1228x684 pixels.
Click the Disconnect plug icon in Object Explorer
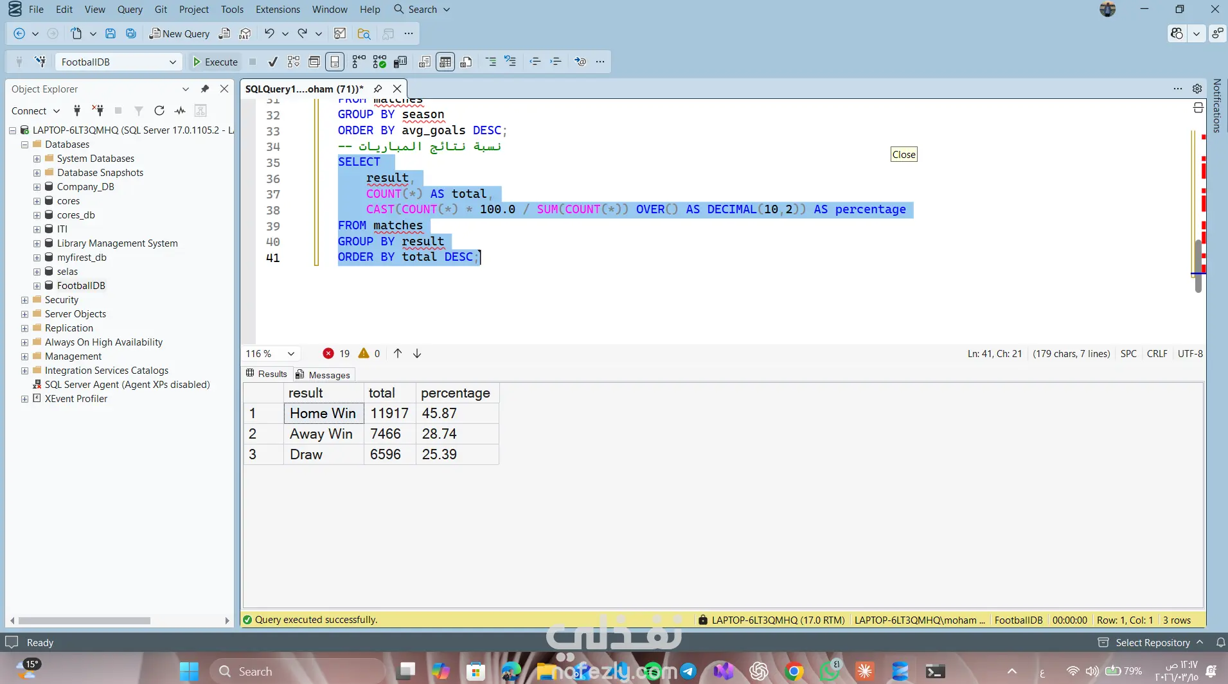(98, 110)
